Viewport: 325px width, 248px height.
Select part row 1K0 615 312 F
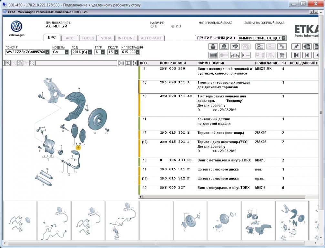point(229,181)
